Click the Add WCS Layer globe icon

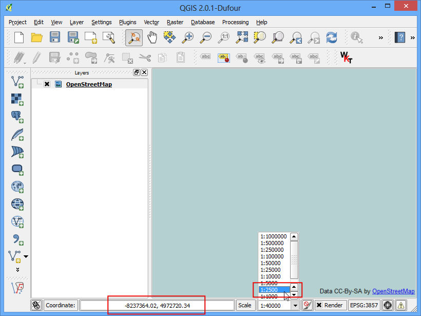(x=17, y=204)
